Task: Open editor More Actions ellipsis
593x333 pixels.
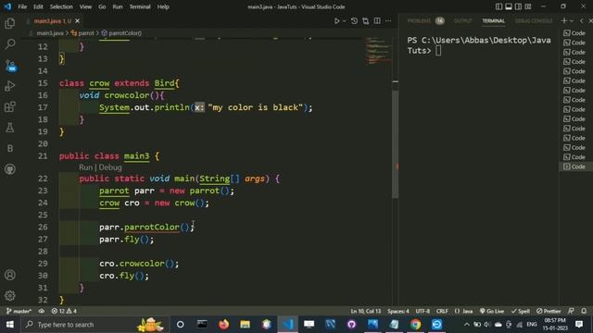Action: [x=388, y=21]
